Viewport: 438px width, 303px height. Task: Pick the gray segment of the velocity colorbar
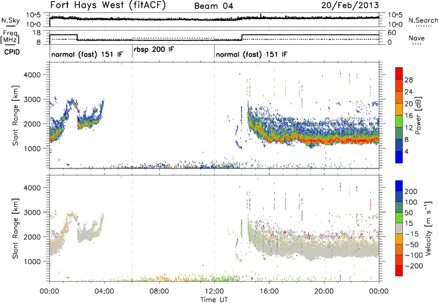399,228
